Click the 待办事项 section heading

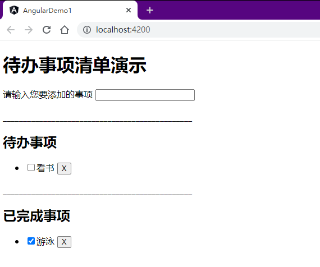[30, 142]
